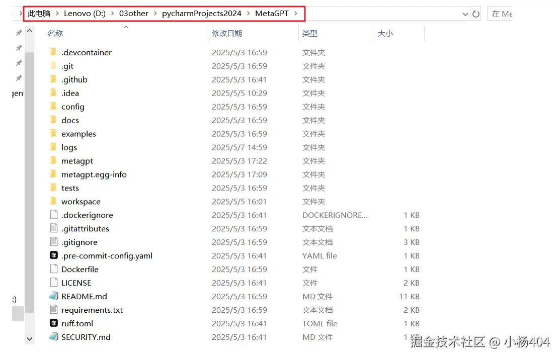Screen dimensions: 560x359
Task: Navigate to pycharmProjects2024 in breadcrumb
Action: point(201,14)
